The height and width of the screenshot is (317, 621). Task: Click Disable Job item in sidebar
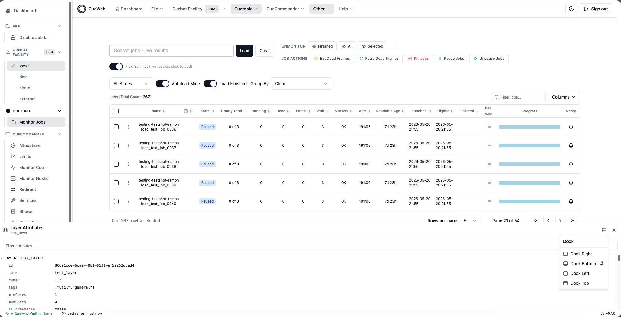pos(36,38)
